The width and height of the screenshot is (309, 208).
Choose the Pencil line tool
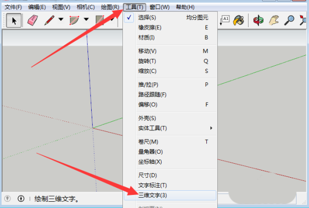pyautogui.click(x=50, y=20)
